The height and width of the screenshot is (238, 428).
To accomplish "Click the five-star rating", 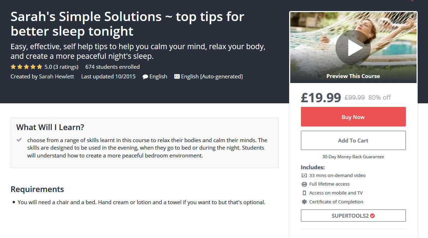I will click(x=26, y=67).
